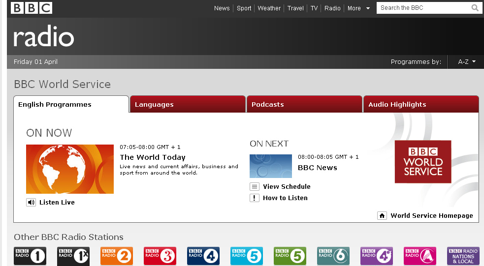Viewport: 484px width, 266px height.
Task: Open BBC Radio 1 station
Action: [30, 256]
